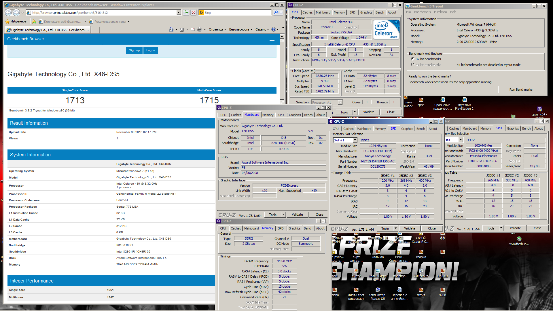Open the Симбионт desktop shortcut
The height and width of the screenshot is (311, 553).
pos(421,273)
